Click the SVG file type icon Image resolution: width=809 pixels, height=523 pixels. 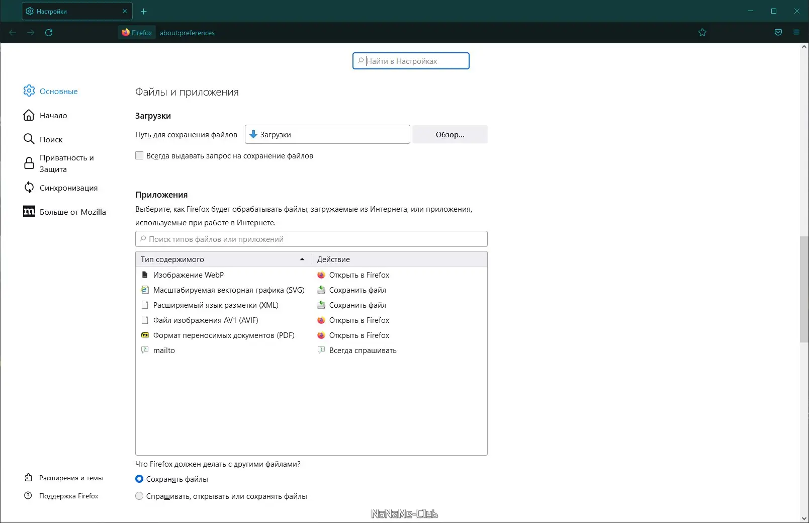pyautogui.click(x=145, y=290)
